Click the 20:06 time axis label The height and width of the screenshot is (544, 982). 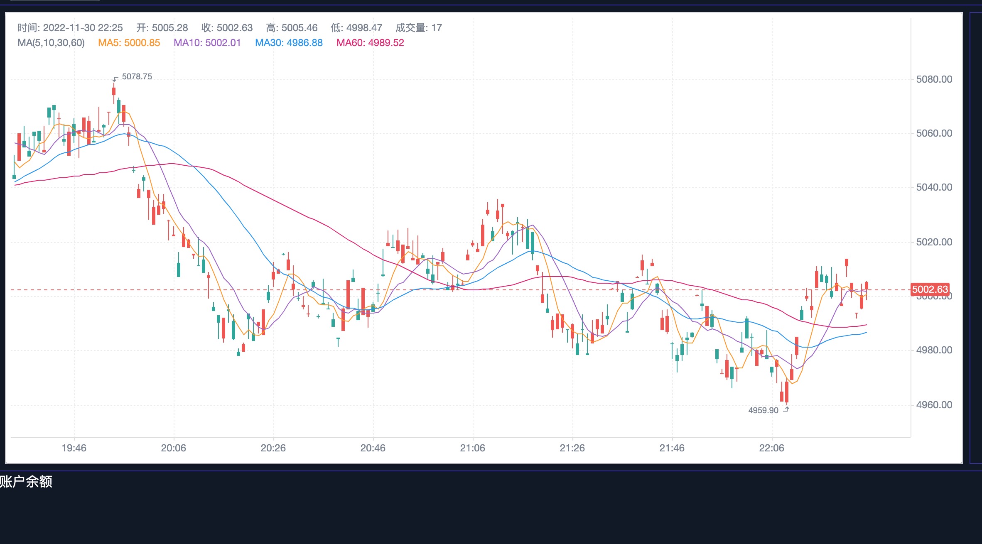pos(174,448)
